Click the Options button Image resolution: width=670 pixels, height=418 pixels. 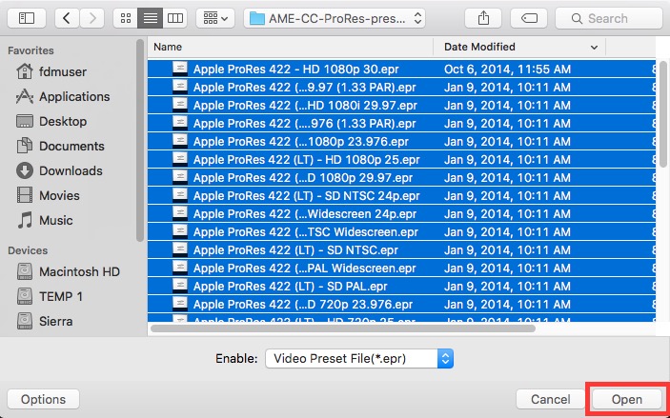[43, 399]
